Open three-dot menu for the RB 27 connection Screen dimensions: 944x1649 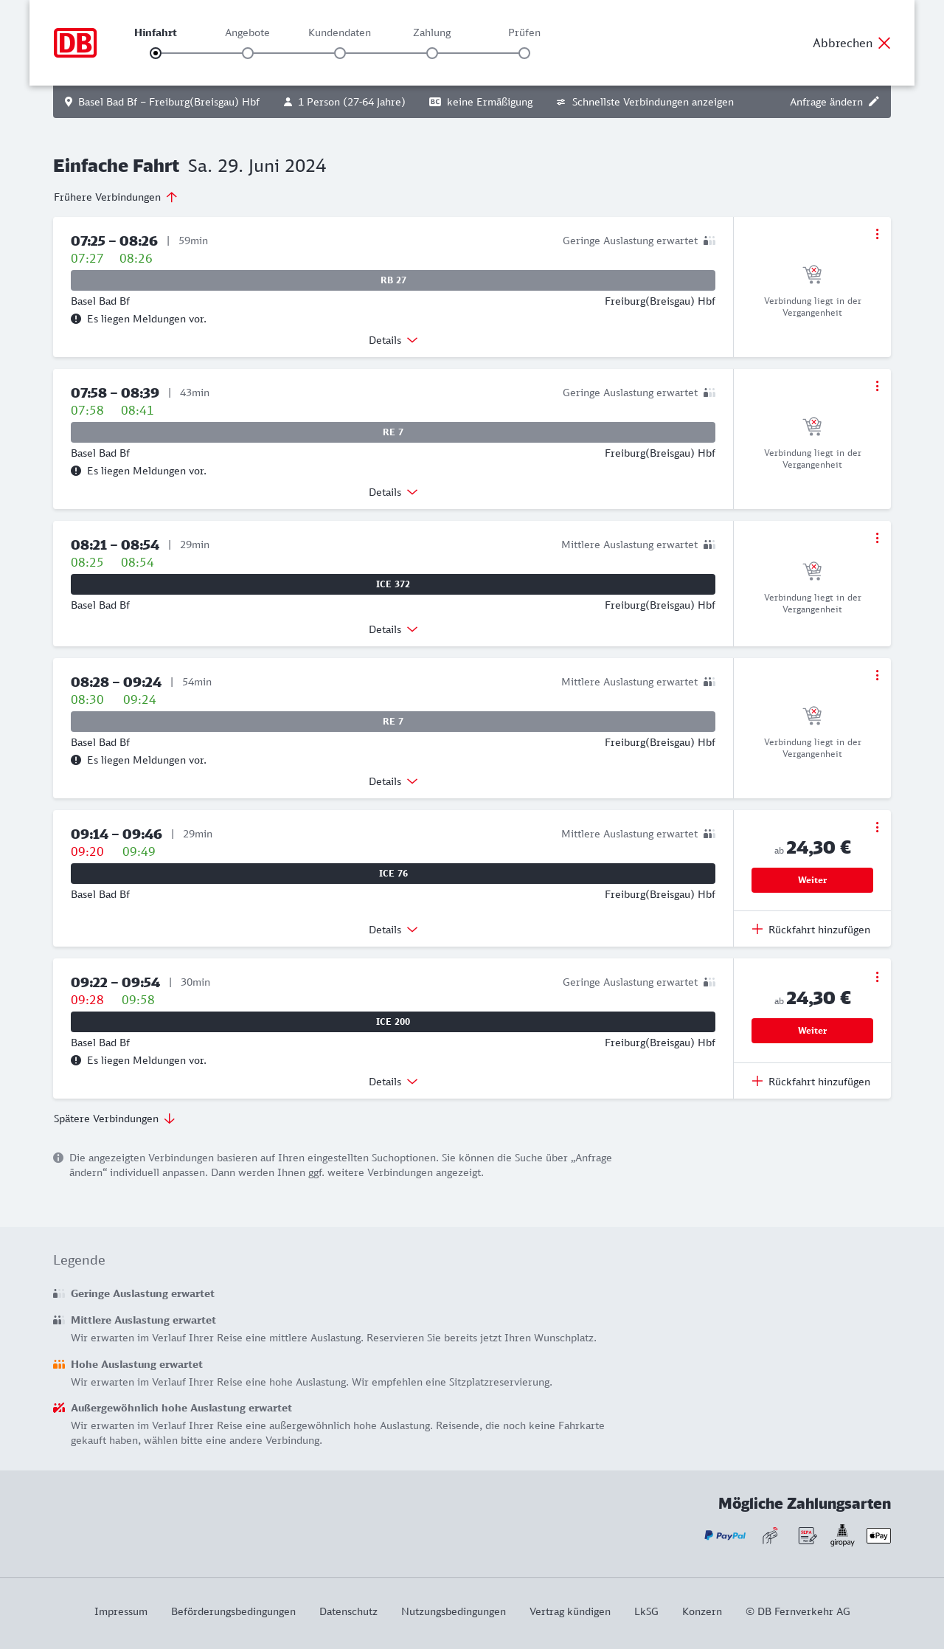point(877,234)
